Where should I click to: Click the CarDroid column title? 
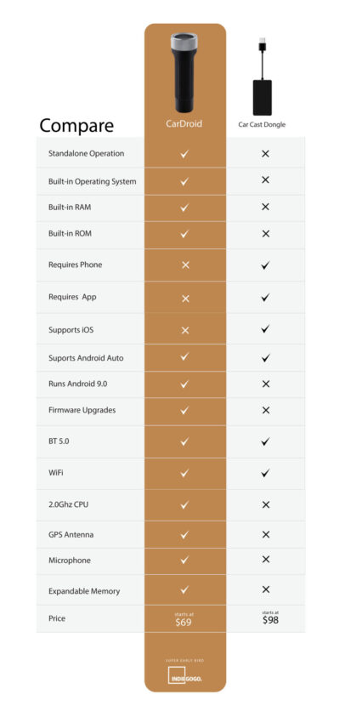click(x=184, y=124)
